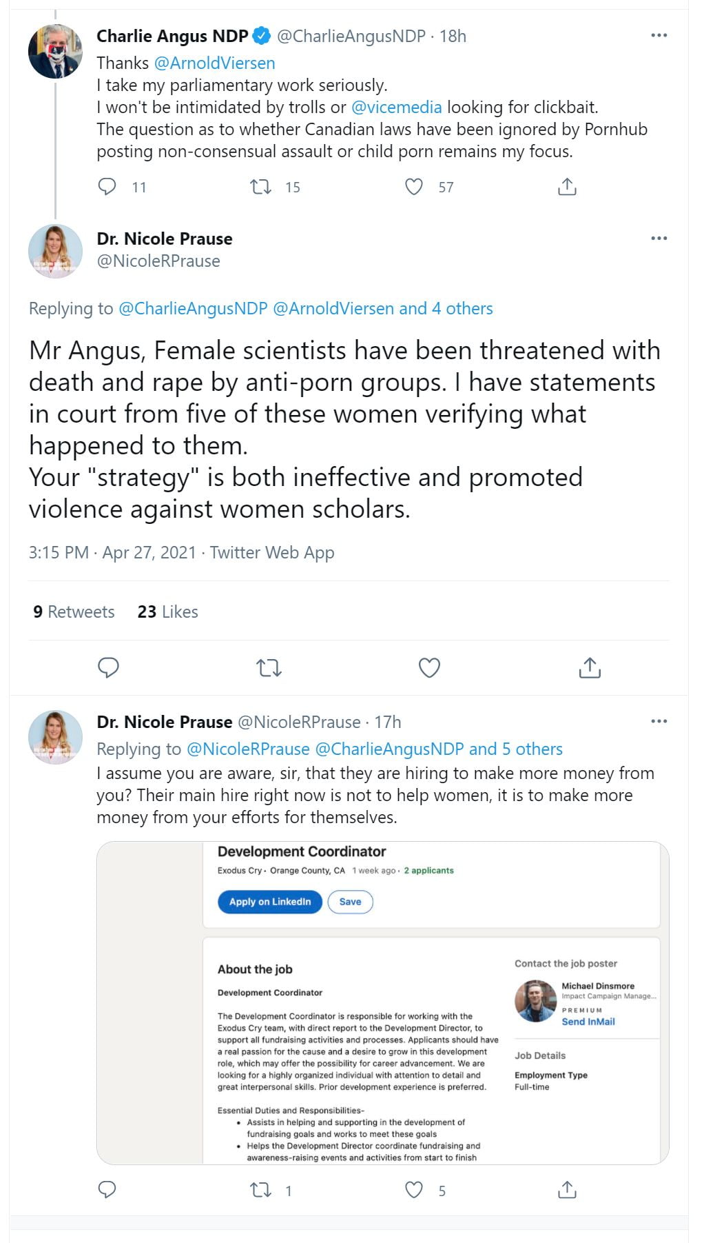Image resolution: width=704 pixels, height=1243 pixels.
Task: Share the main Nicole Prause tweet
Action: click(x=590, y=667)
